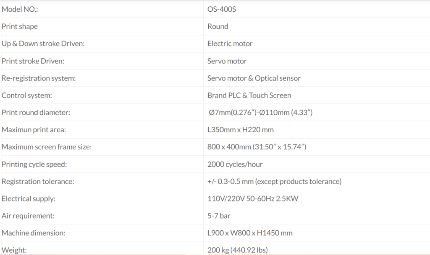Click L350mm x H220 mm value
Image resolution: width=430 pixels, height=255 pixels.
click(x=240, y=130)
